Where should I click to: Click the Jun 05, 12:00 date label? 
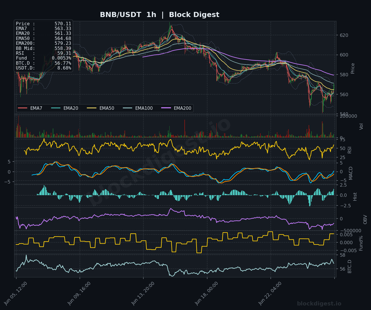tap(16, 293)
